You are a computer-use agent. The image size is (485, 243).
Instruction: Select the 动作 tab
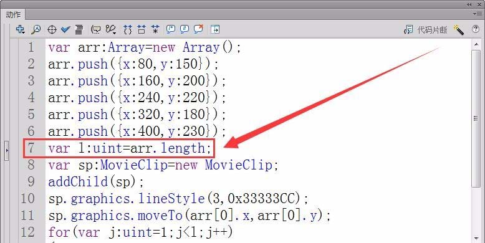14,14
